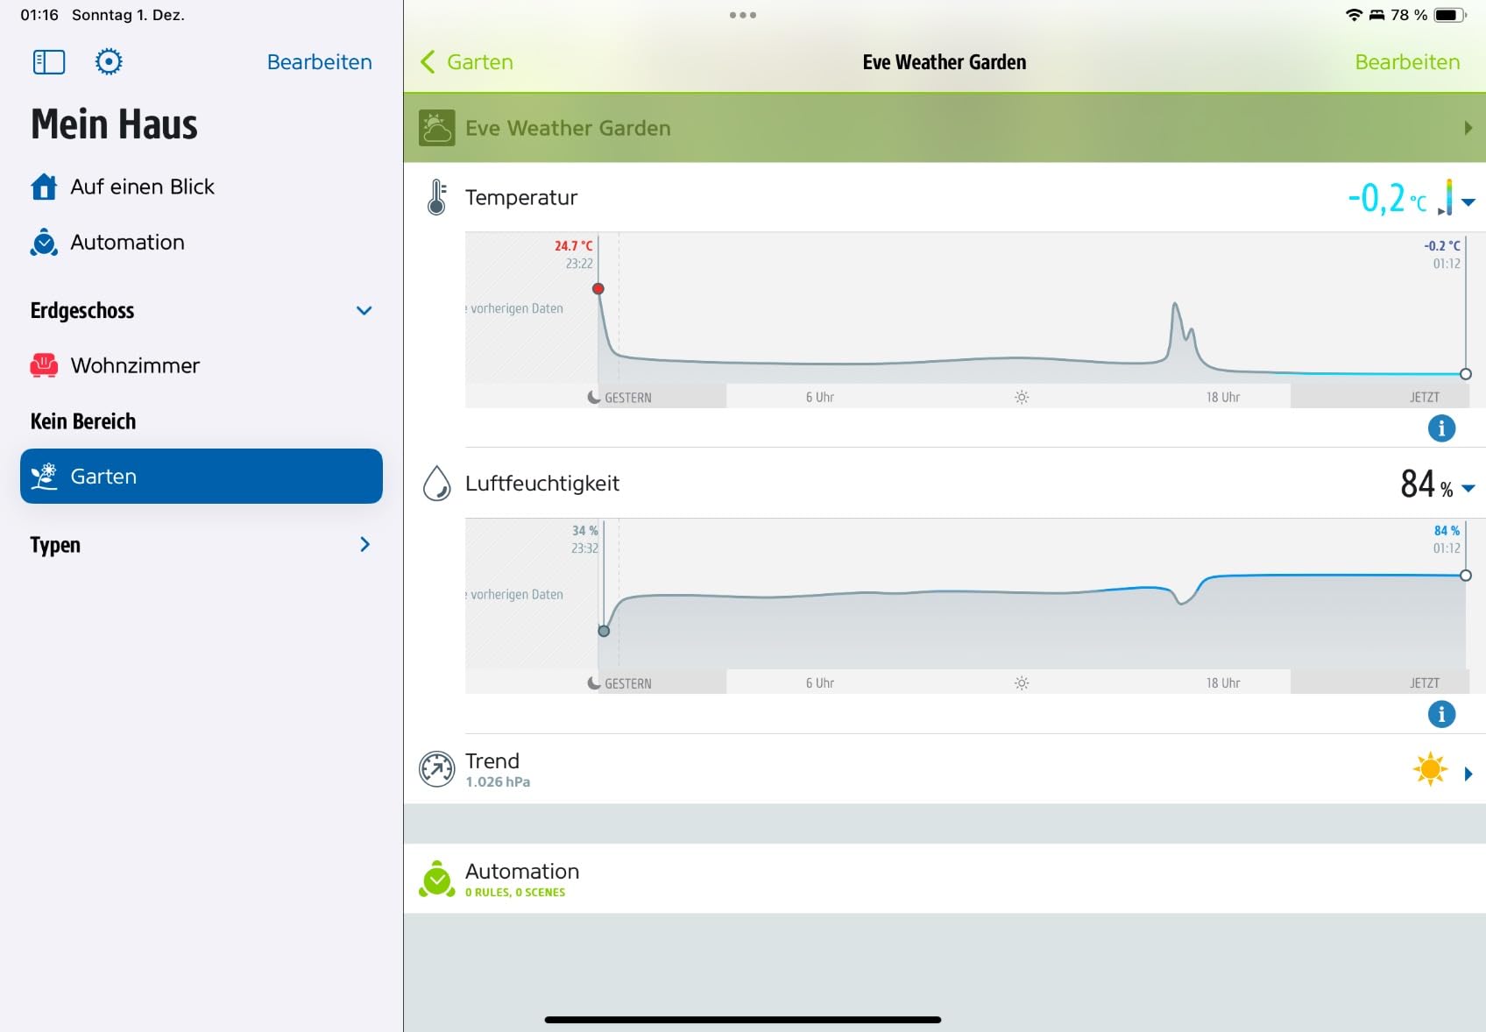Open the Automation rules row
Screen dimensions: 1486x1032
(945, 879)
